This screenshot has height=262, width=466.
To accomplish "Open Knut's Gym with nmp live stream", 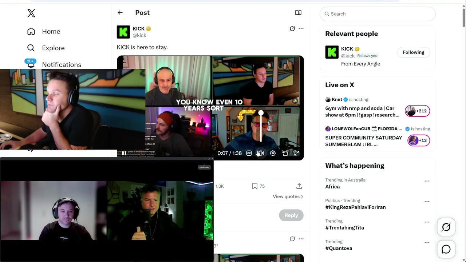I will pos(362,112).
